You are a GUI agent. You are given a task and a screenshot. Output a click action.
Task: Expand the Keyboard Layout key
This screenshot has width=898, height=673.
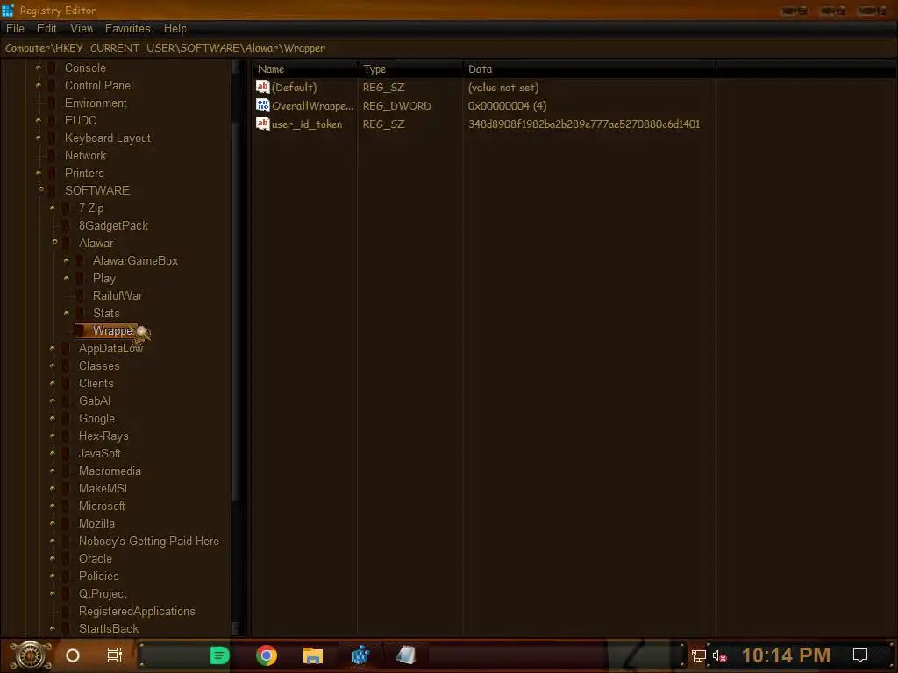pyautogui.click(x=39, y=138)
